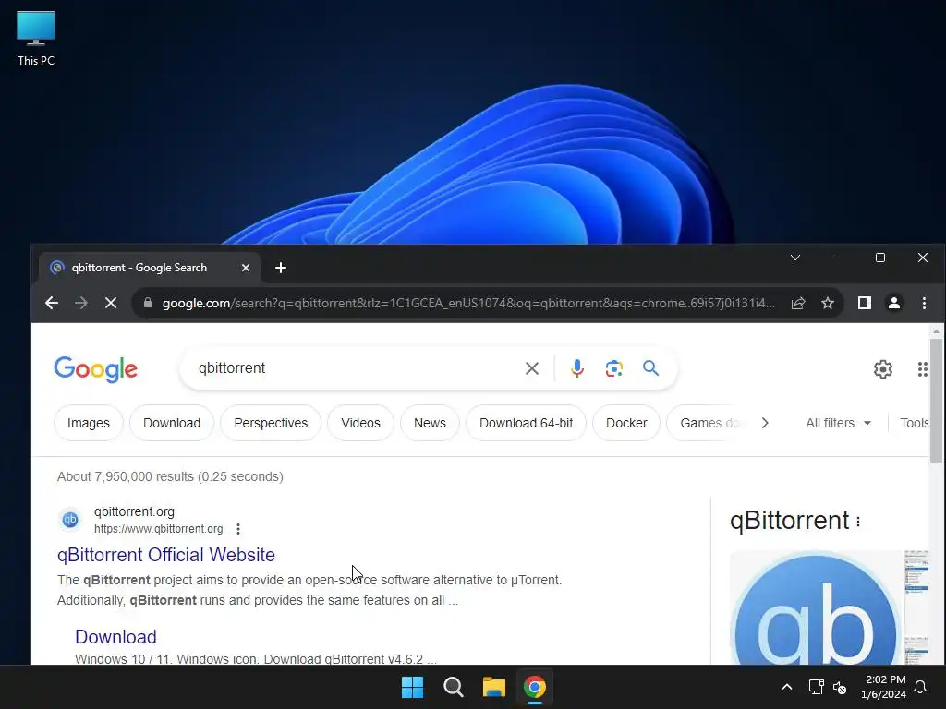Open qBittorrent logo image in knowledge panel

click(816, 607)
